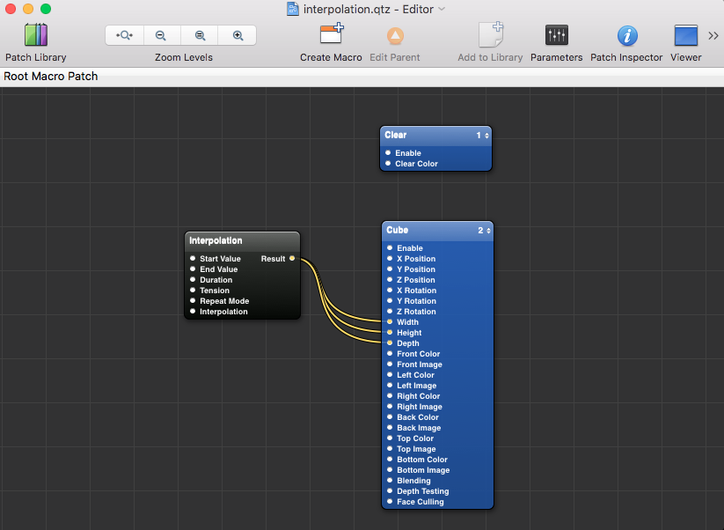
Task: Click the Back Color port
Action: [x=390, y=416]
